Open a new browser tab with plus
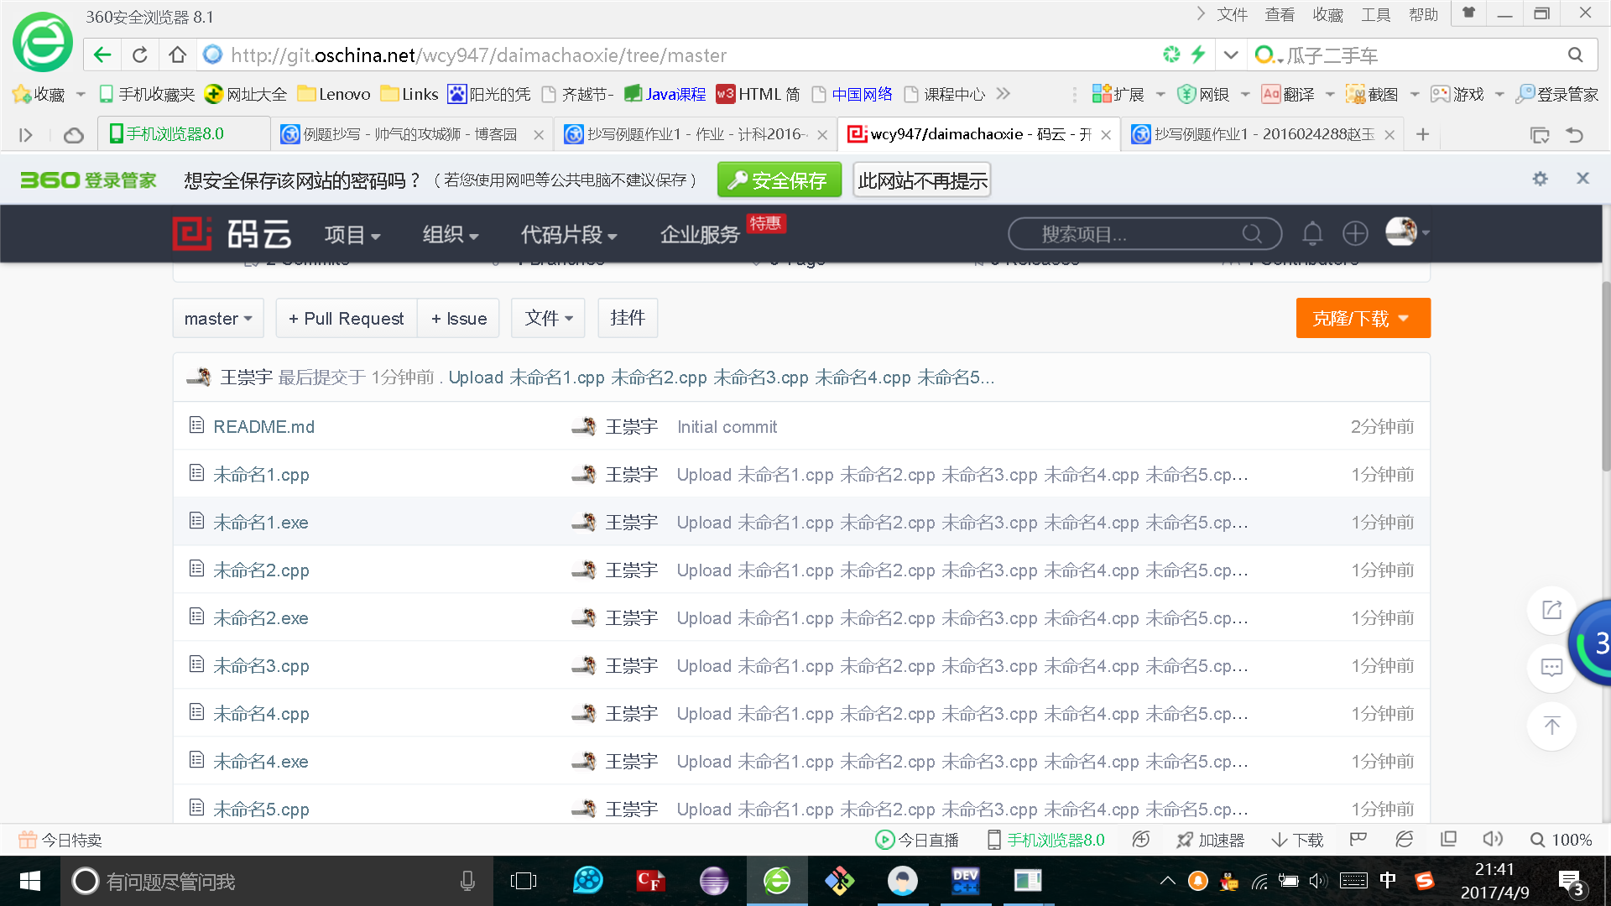The image size is (1611, 906). pos(1423,134)
